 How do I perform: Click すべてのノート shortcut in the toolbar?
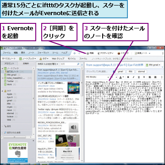coord(9,59)
